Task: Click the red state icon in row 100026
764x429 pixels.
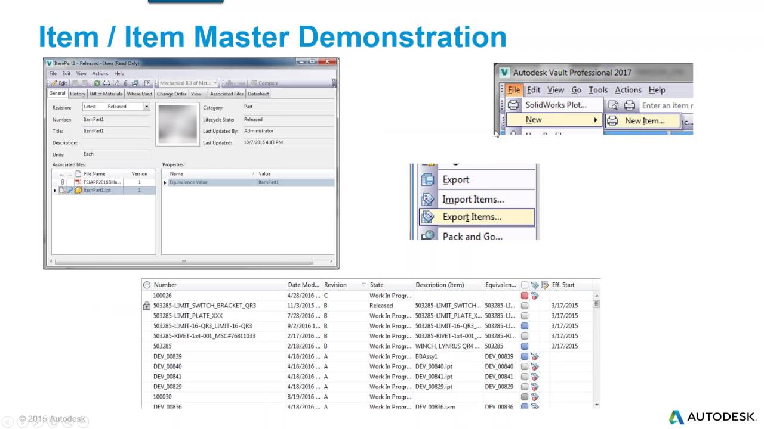Action: pos(525,296)
